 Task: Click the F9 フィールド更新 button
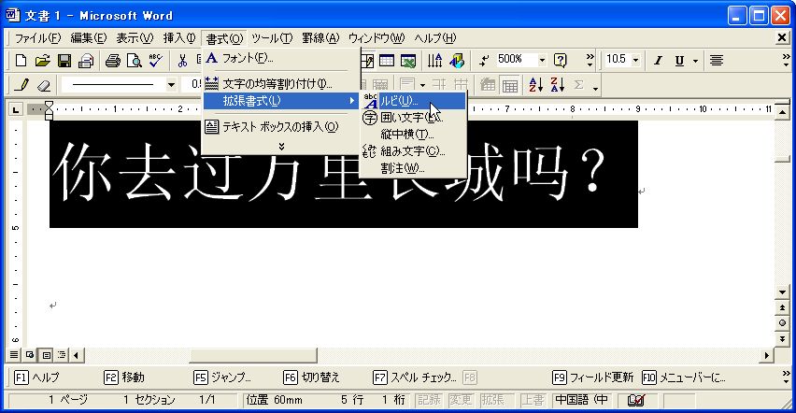coord(591,377)
